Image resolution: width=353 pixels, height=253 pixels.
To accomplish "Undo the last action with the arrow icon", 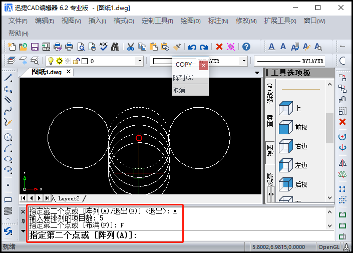I will (192, 47).
